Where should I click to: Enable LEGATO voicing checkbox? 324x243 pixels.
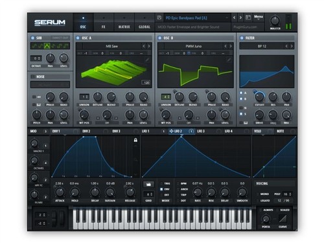tap(257, 200)
